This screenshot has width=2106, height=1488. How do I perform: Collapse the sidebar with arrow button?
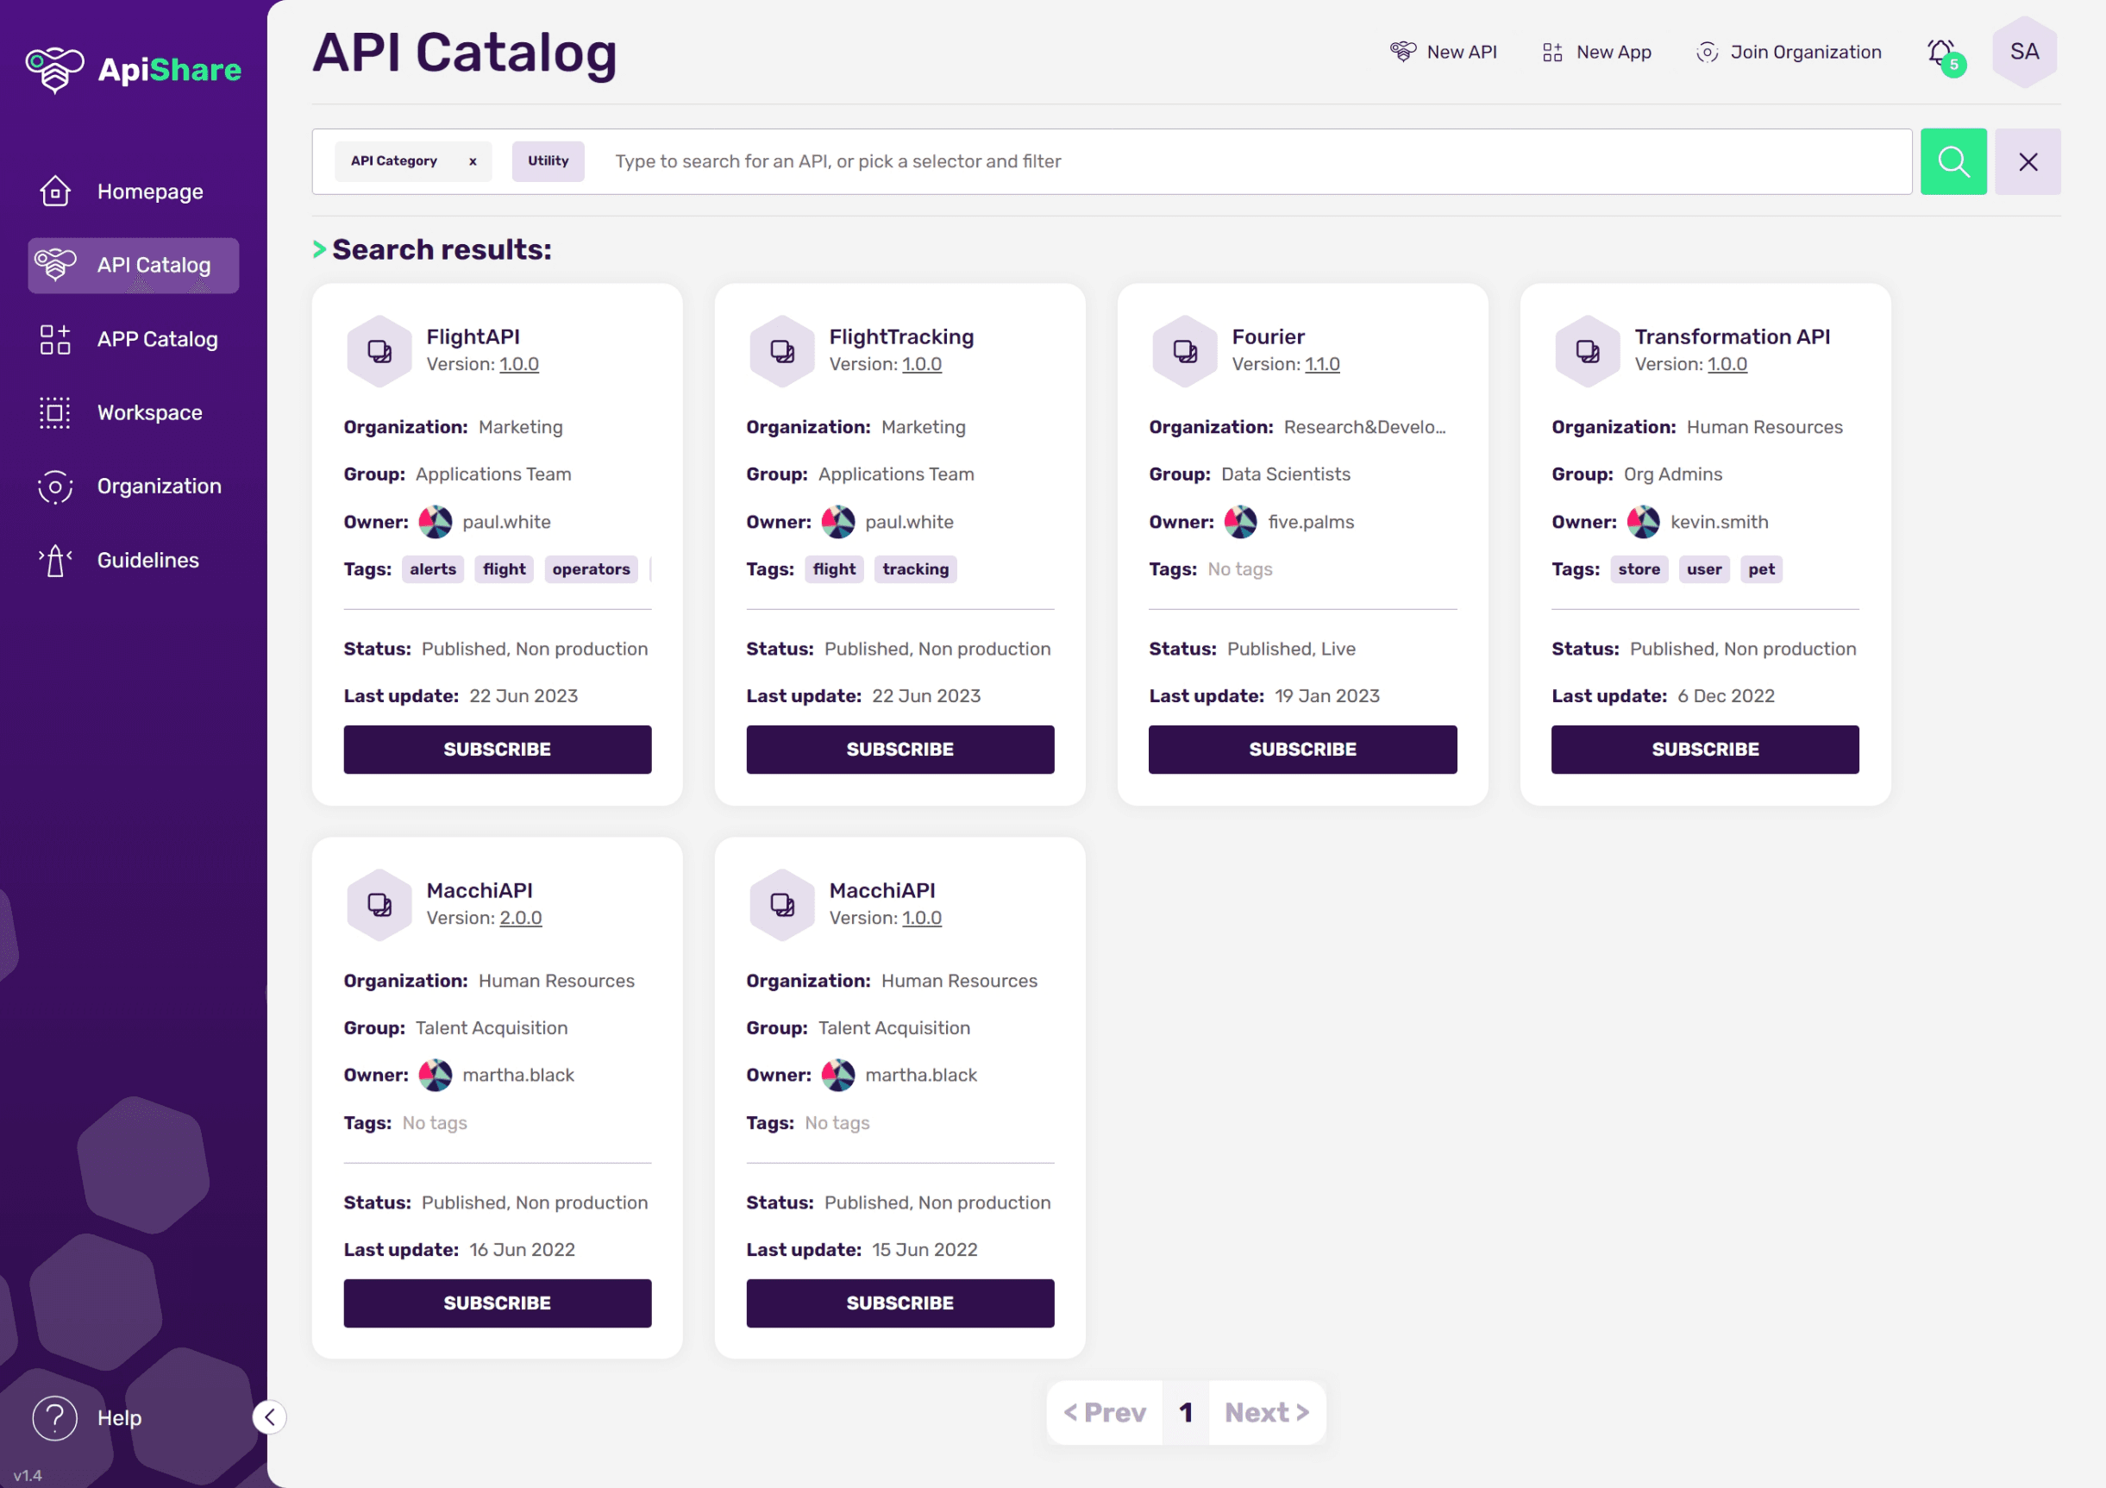pos(270,1417)
